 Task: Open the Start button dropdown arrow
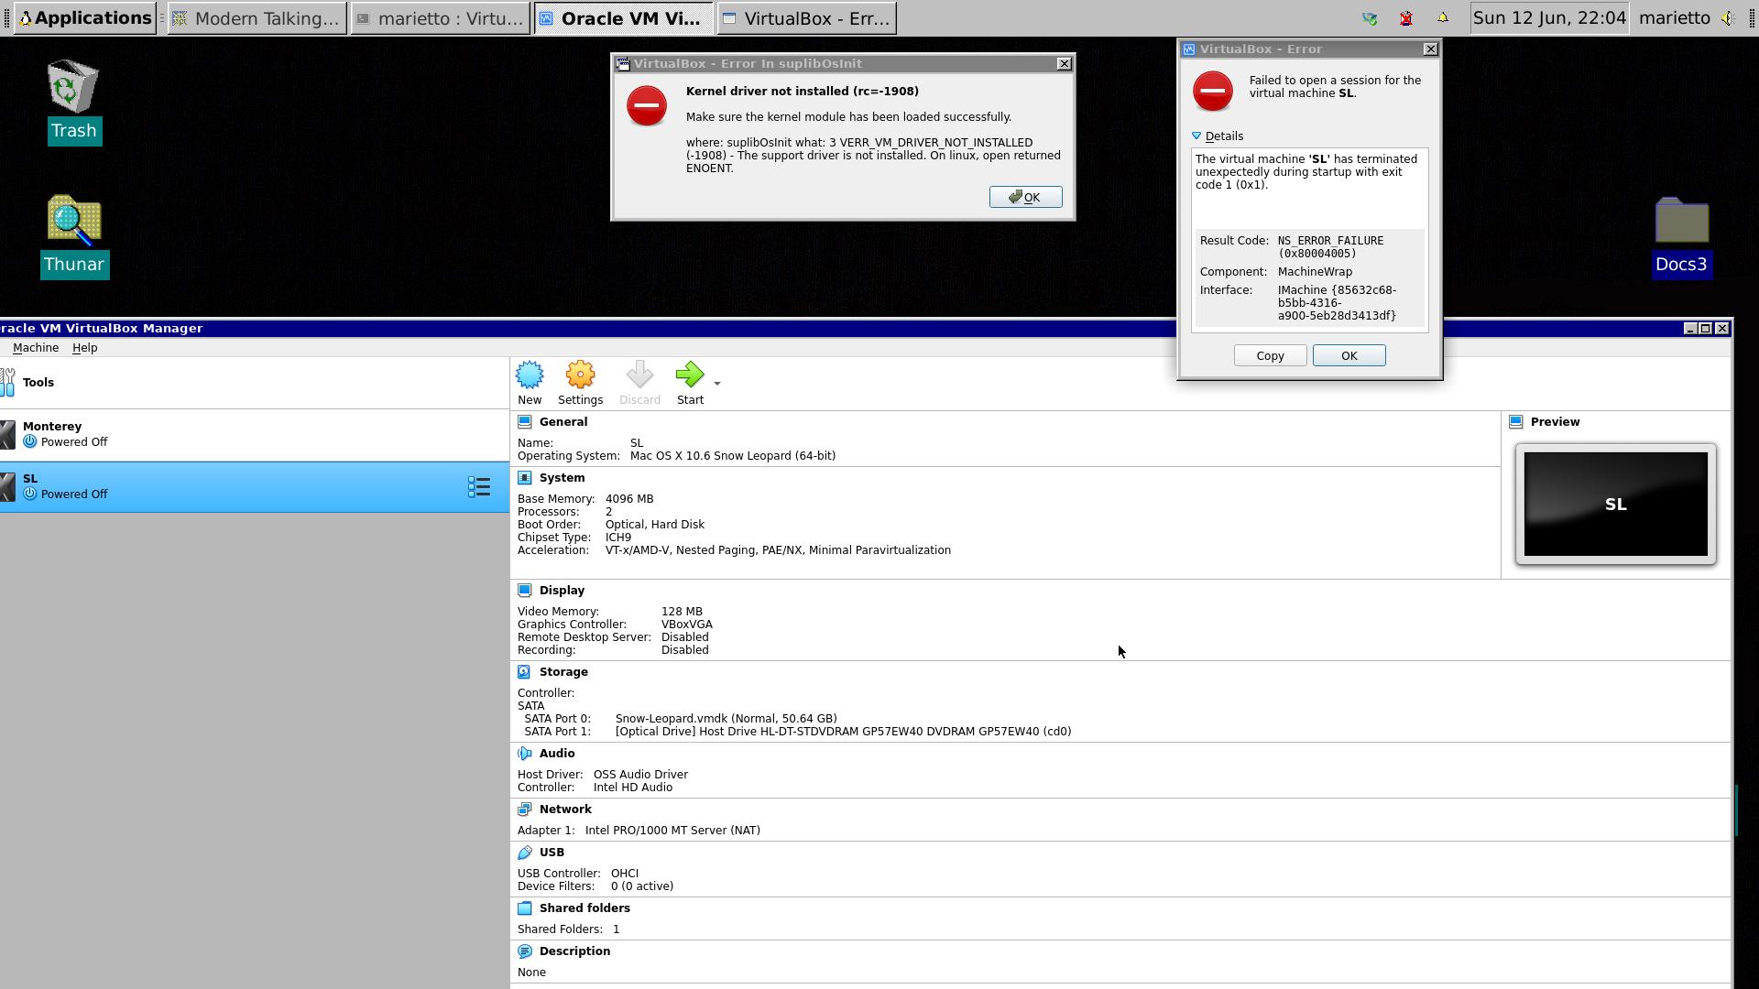click(x=717, y=384)
